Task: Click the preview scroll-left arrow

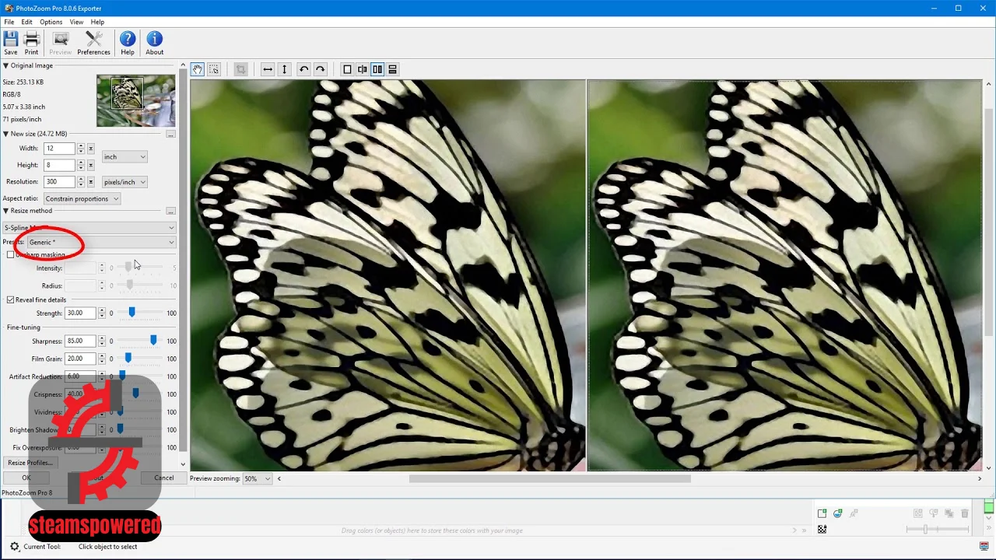Action: click(279, 478)
